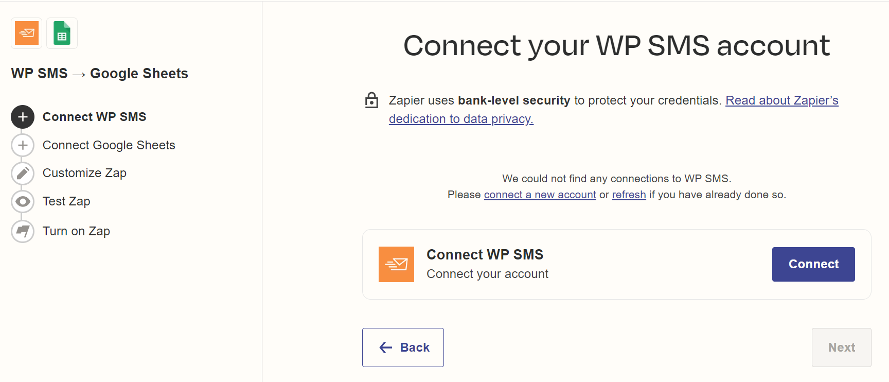The image size is (889, 382).
Task: Go back with the Back button
Action: click(x=403, y=348)
